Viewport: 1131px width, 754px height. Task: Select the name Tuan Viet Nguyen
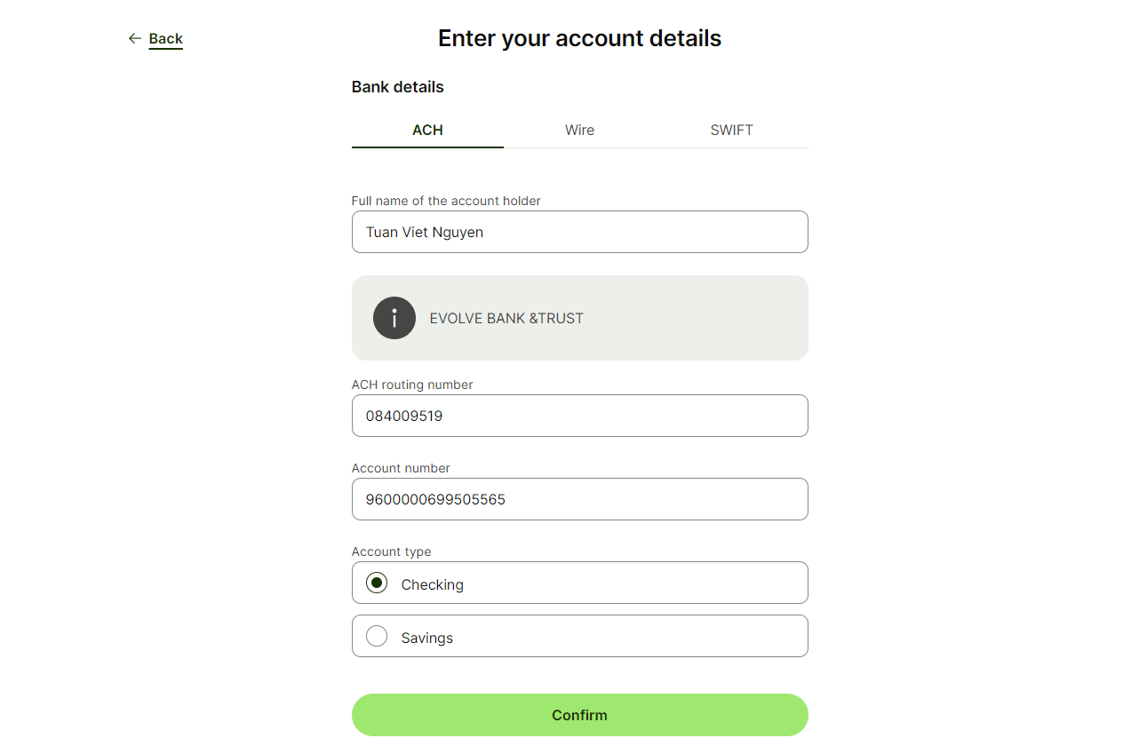pyautogui.click(x=424, y=232)
